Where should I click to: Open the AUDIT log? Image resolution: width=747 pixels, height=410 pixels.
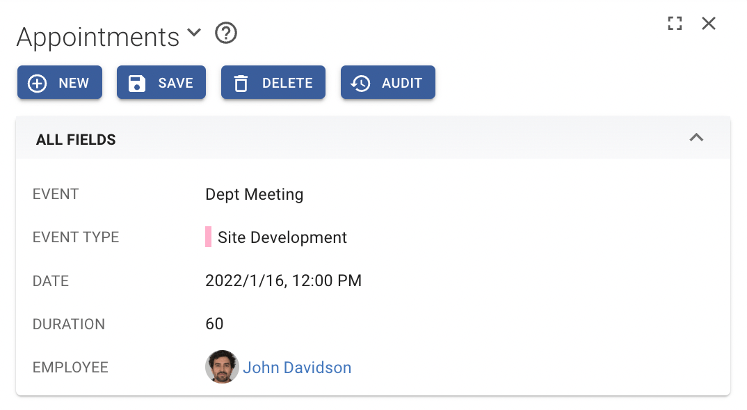click(x=387, y=82)
